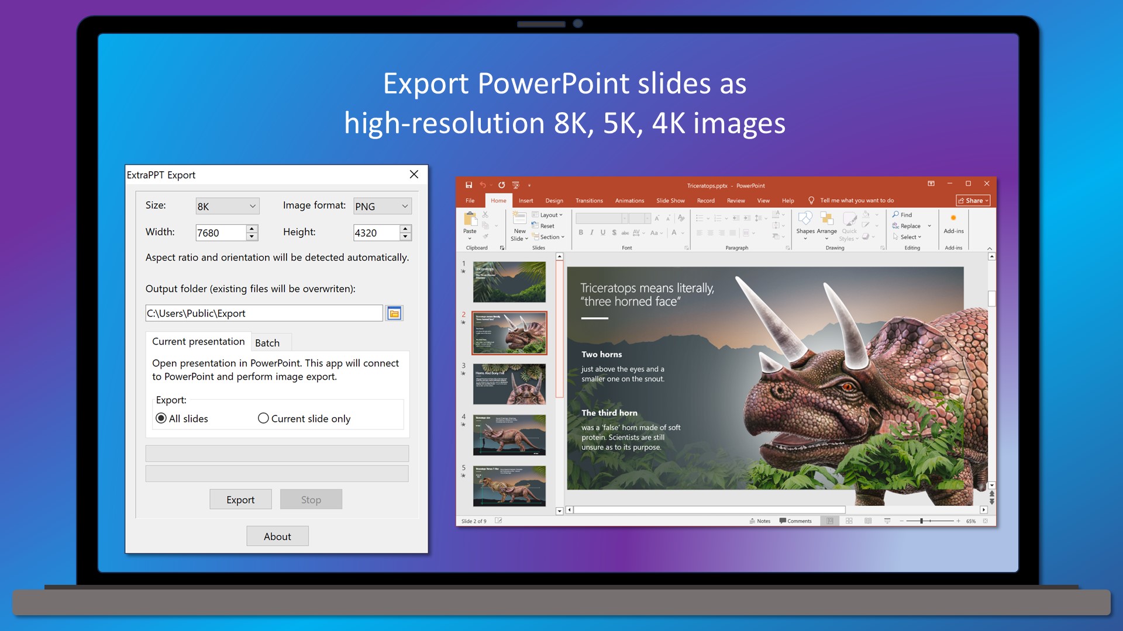This screenshot has width=1123, height=631.
Task: Open the Image format PNG dropdown
Action: pyautogui.click(x=383, y=206)
